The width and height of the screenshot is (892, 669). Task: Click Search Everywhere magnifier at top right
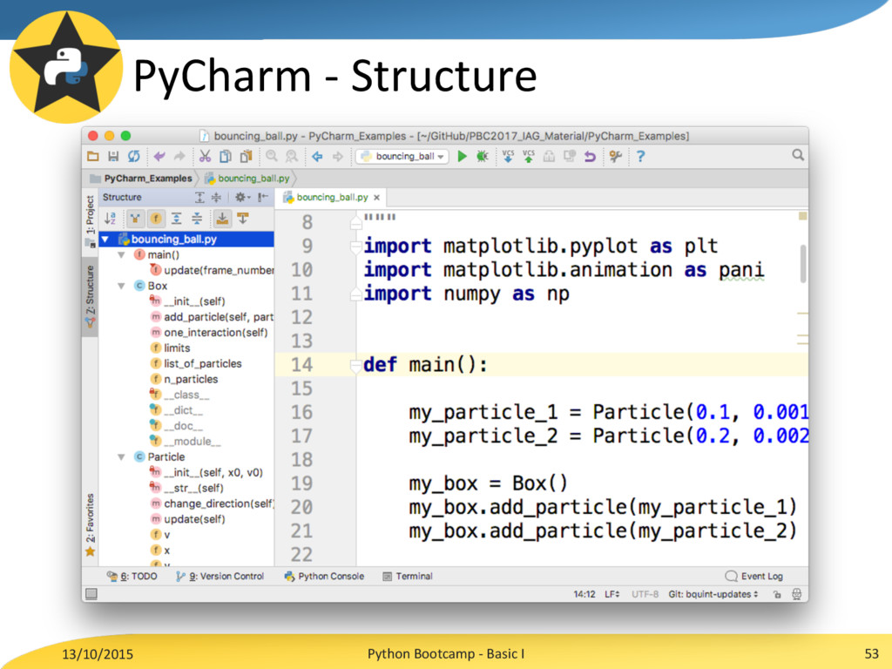tap(798, 155)
